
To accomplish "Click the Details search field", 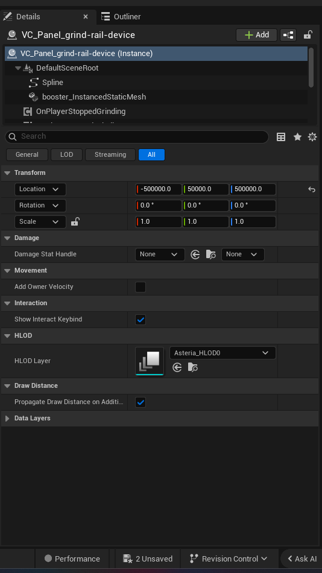I will (x=137, y=137).
